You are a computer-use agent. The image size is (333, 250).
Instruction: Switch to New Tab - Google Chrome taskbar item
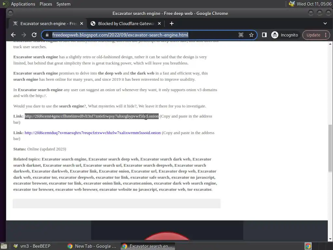coord(92,246)
